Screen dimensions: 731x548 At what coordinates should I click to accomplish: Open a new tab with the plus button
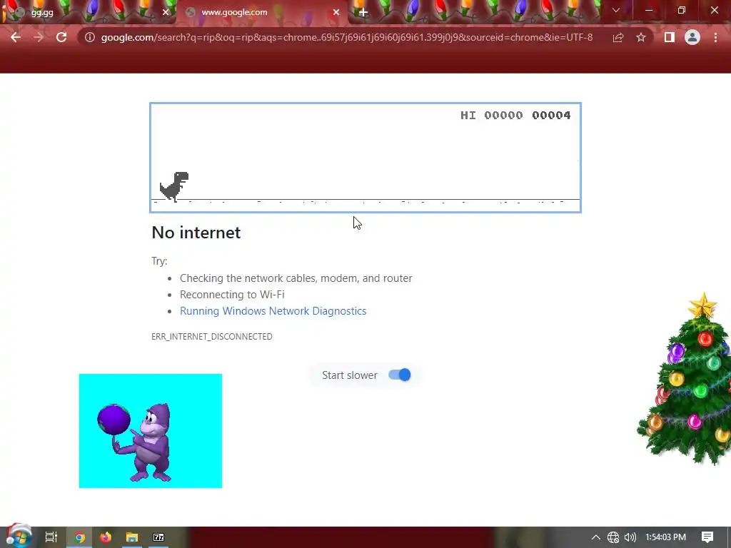click(x=363, y=13)
